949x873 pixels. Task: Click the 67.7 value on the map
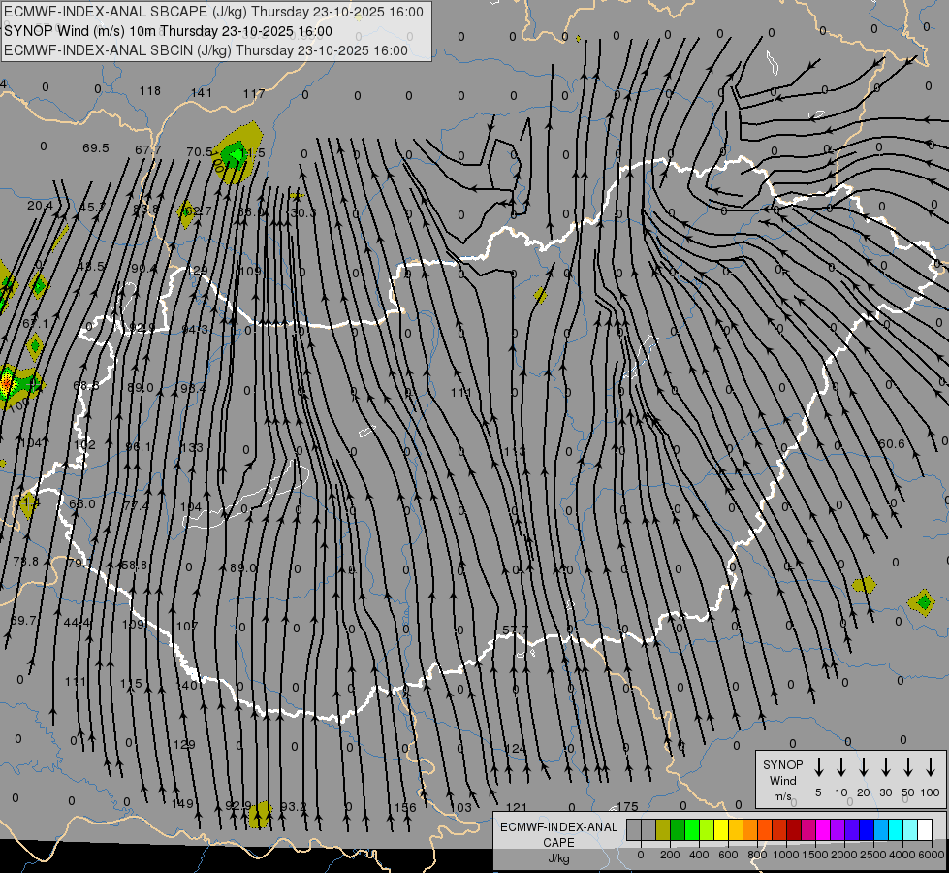pyautogui.click(x=148, y=149)
